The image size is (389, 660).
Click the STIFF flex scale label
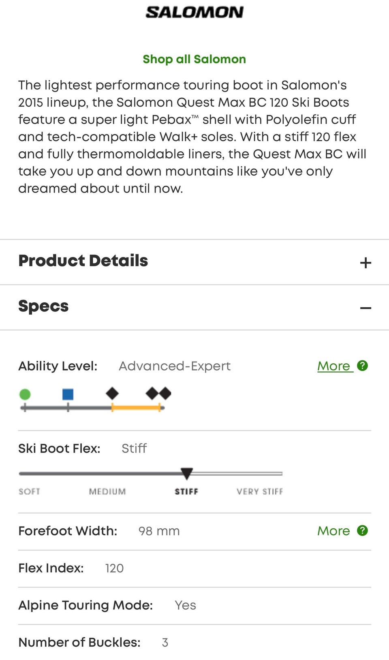[186, 491]
